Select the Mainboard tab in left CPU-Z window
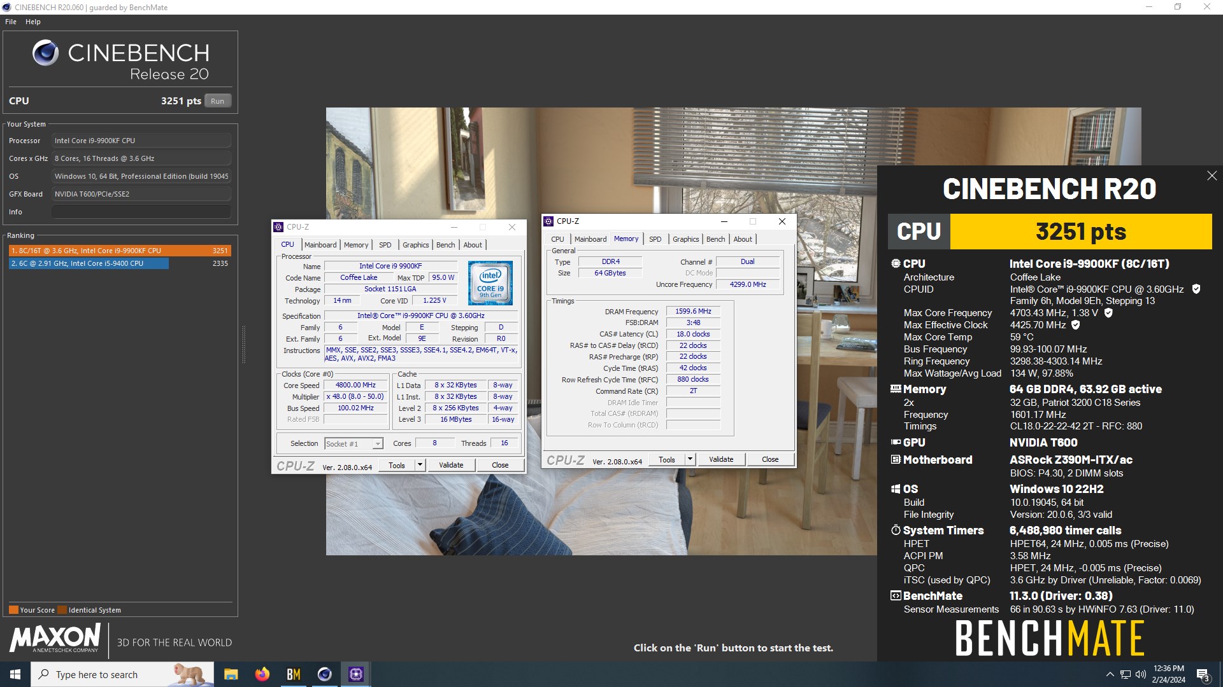Viewport: 1223px width, 687px height. [x=320, y=245]
